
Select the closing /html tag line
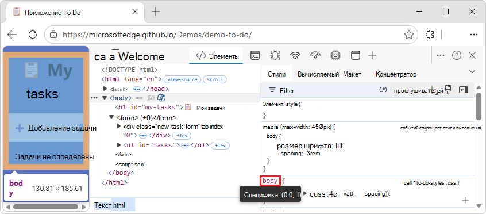114,182
